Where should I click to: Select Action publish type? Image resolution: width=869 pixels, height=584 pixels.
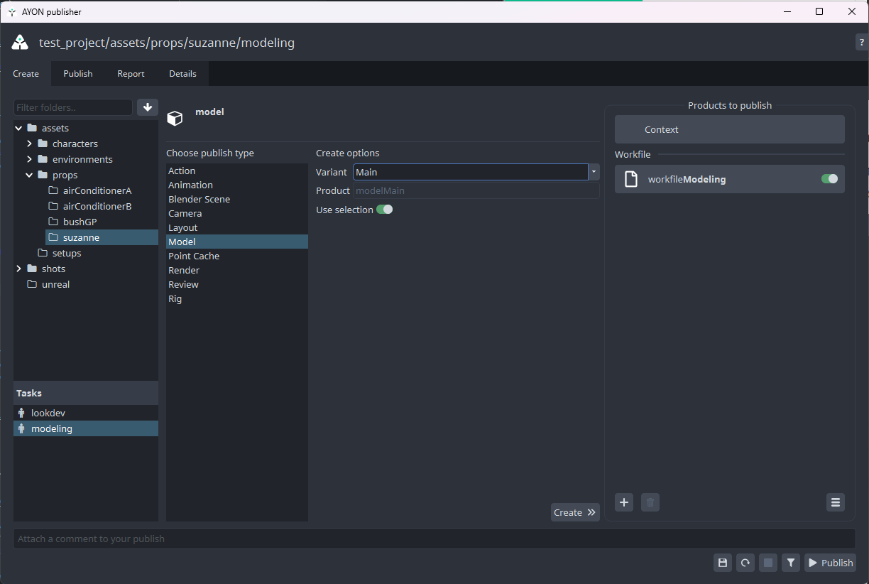(x=237, y=171)
